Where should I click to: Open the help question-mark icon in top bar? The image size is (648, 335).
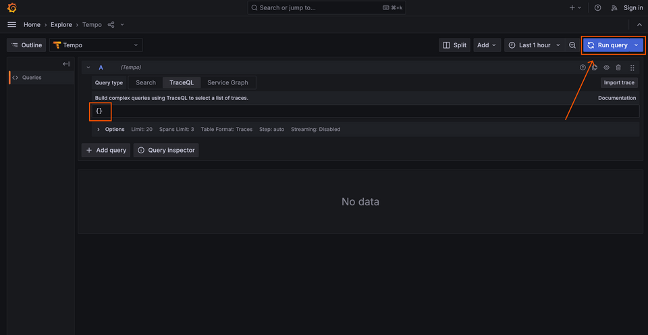[597, 8]
